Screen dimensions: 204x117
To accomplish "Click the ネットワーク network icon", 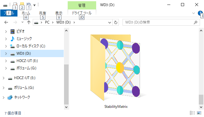I will (10, 97).
